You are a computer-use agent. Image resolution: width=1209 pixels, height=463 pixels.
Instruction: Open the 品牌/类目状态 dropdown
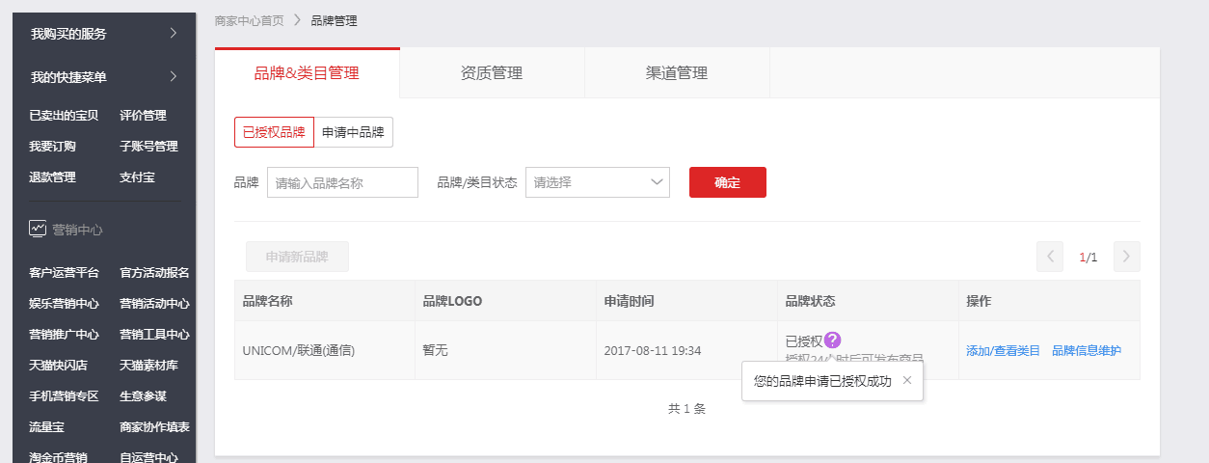(598, 182)
